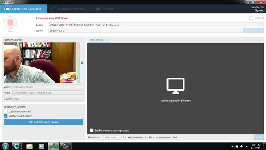Select the Main Screen tab
This screenshot has height=150, width=266.
(96, 40)
